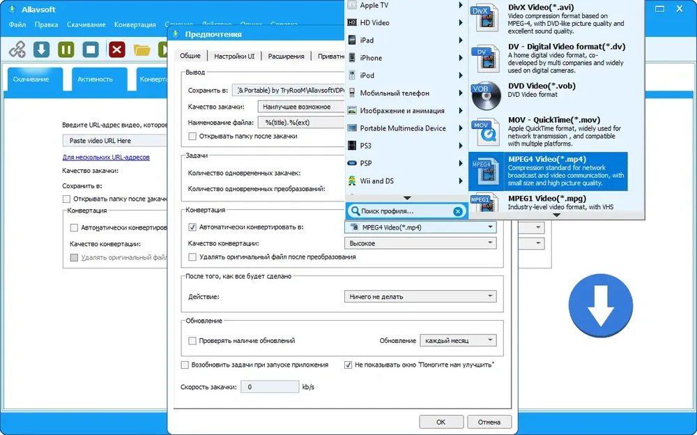This screenshot has height=435, width=697.
Task: Click the PSP category icon
Action: click(x=352, y=163)
